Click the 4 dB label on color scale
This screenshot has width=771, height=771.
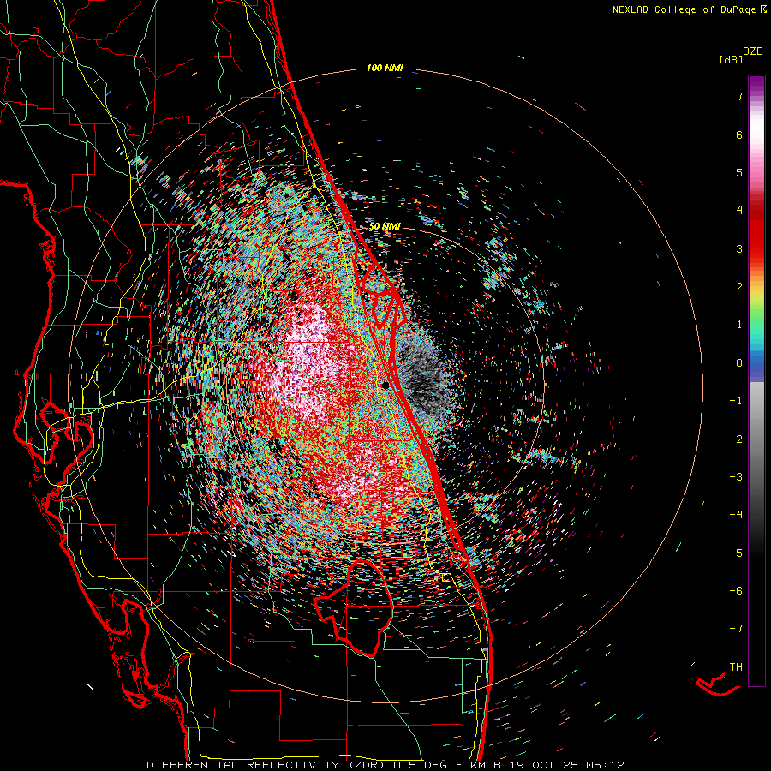click(739, 211)
